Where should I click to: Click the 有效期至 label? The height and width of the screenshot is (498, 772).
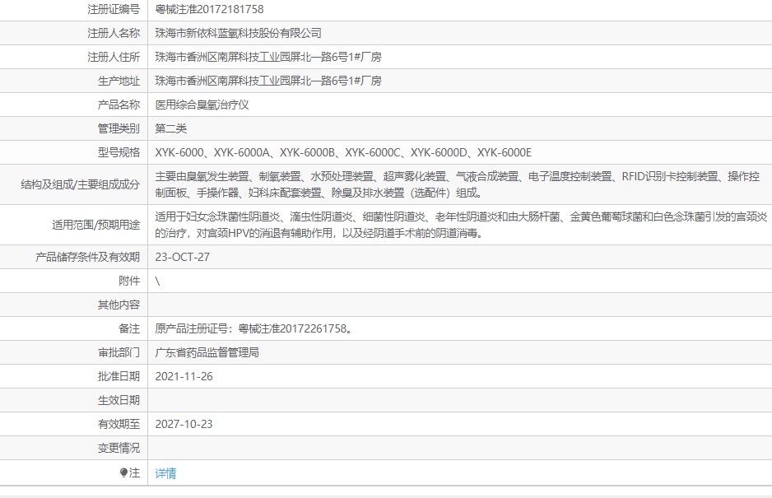[x=119, y=424]
